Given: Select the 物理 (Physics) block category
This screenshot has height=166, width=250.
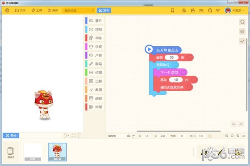Looking at the screenshot, I should pos(95,107).
